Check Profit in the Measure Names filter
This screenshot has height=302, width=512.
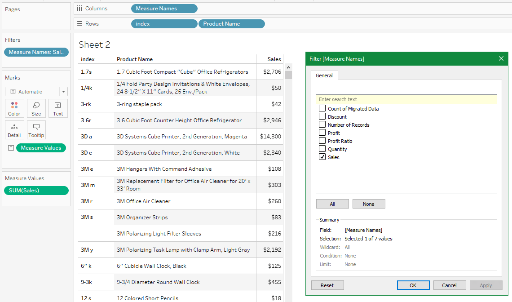(322, 133)
